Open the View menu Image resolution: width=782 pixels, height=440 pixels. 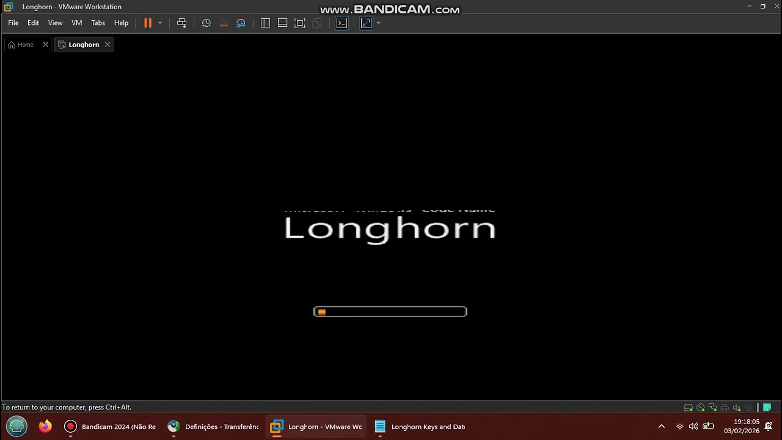pyautogui.click(x=55, y=23)
